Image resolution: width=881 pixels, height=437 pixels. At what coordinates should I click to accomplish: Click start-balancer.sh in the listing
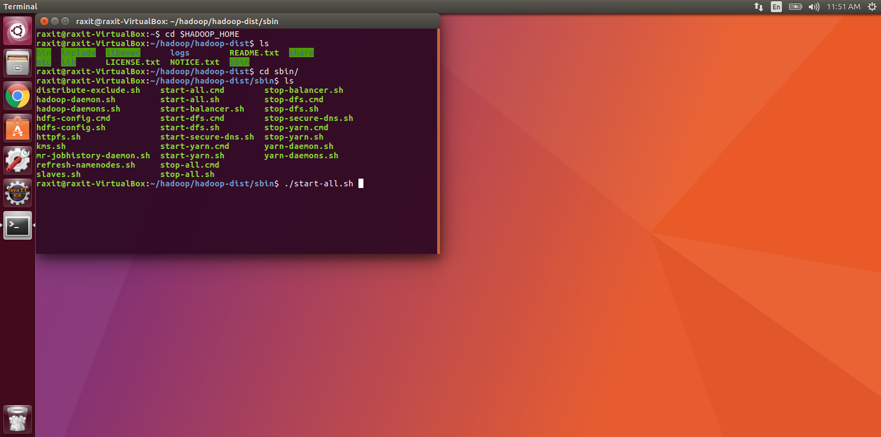[202, 109]
